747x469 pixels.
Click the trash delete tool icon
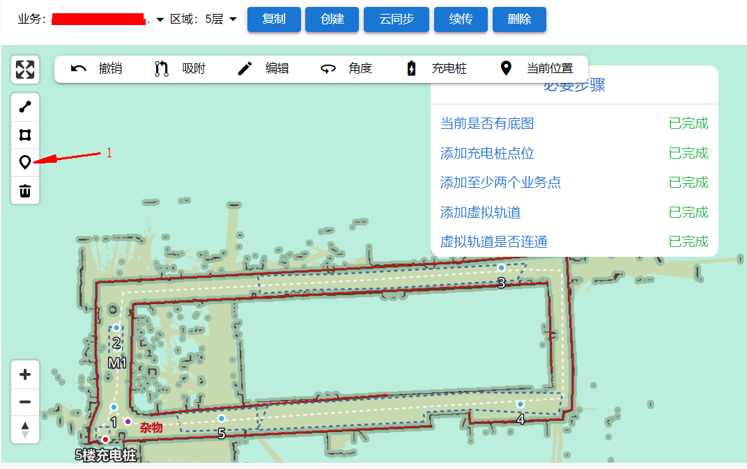click(25, 191)
